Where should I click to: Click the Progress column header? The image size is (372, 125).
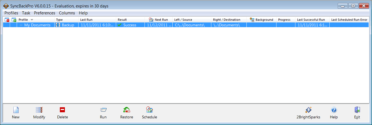point(286,20)
